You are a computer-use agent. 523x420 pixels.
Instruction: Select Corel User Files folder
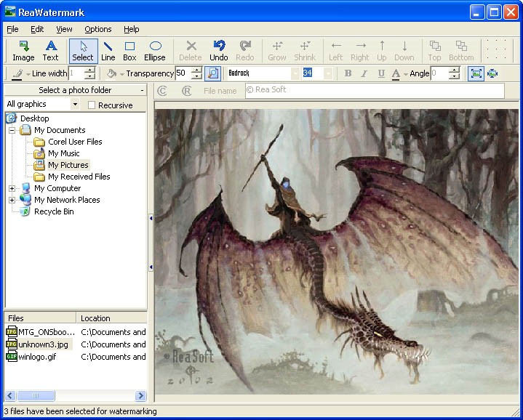(x=75, y=142)
